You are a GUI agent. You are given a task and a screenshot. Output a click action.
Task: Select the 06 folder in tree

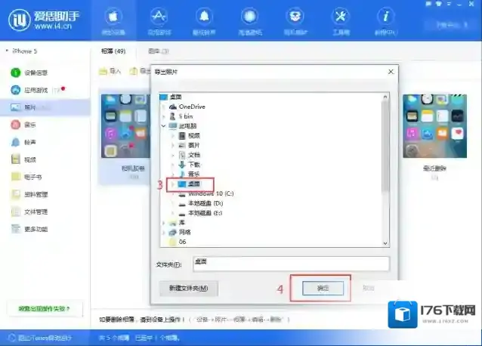coord(178,242)
